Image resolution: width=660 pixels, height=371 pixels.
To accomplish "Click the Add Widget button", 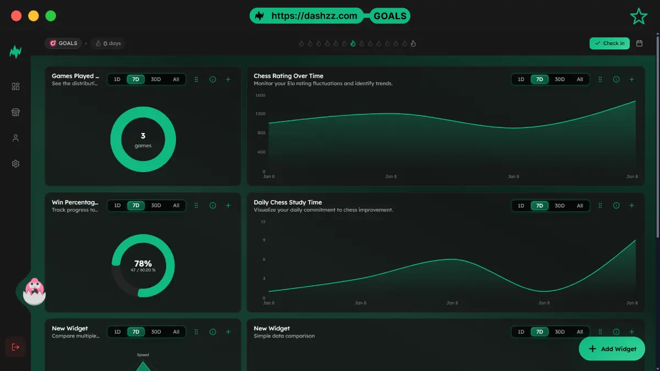I will click(x=612, y=348).
